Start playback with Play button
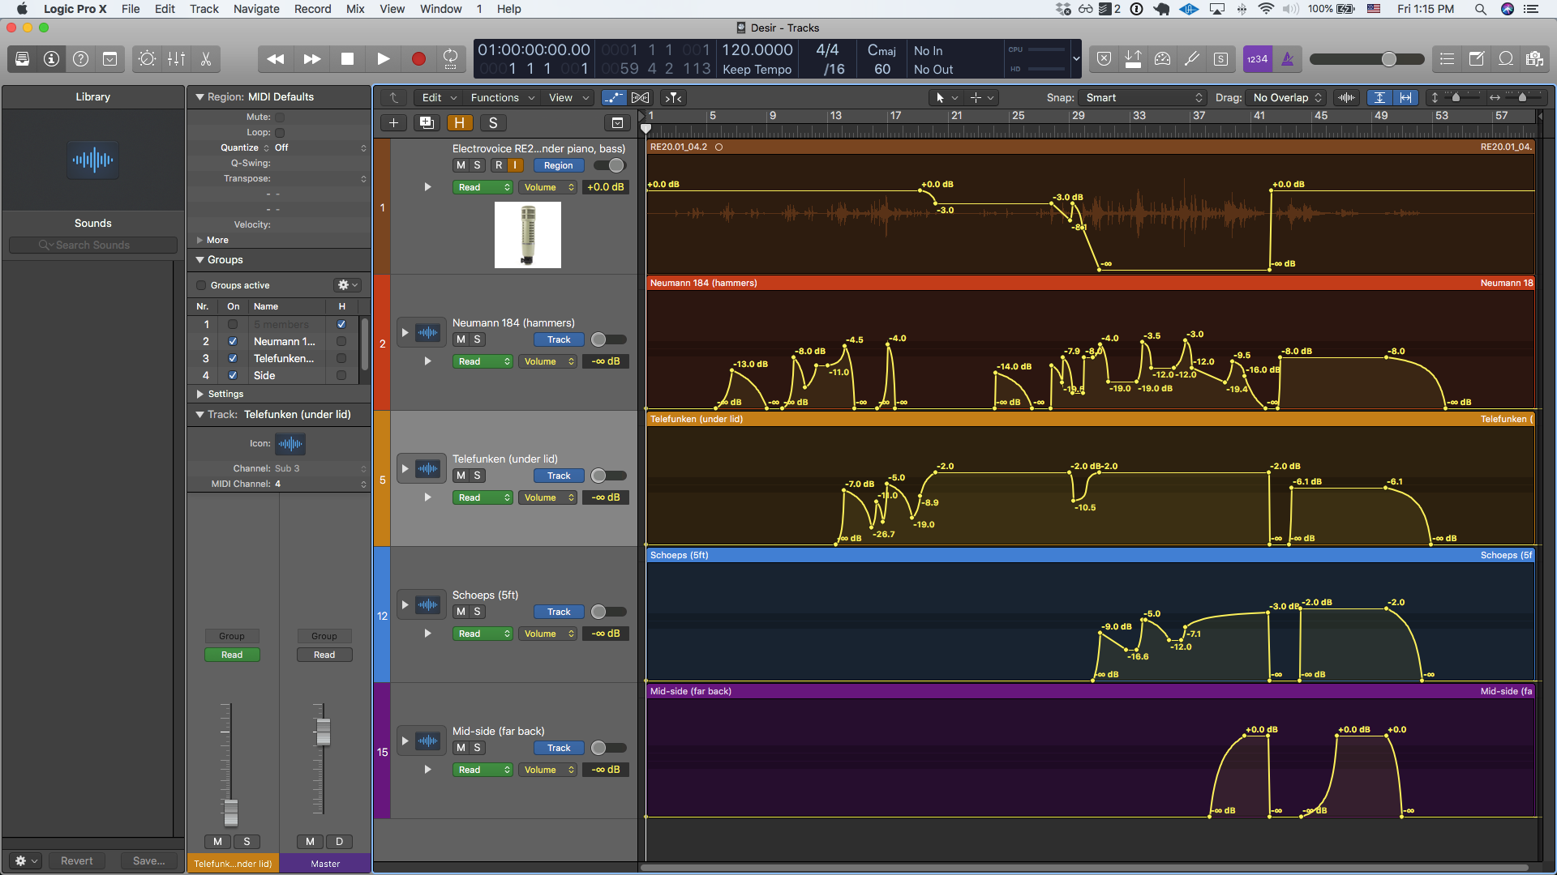Viewport: 1557px width, 875px height. point(383,59)
